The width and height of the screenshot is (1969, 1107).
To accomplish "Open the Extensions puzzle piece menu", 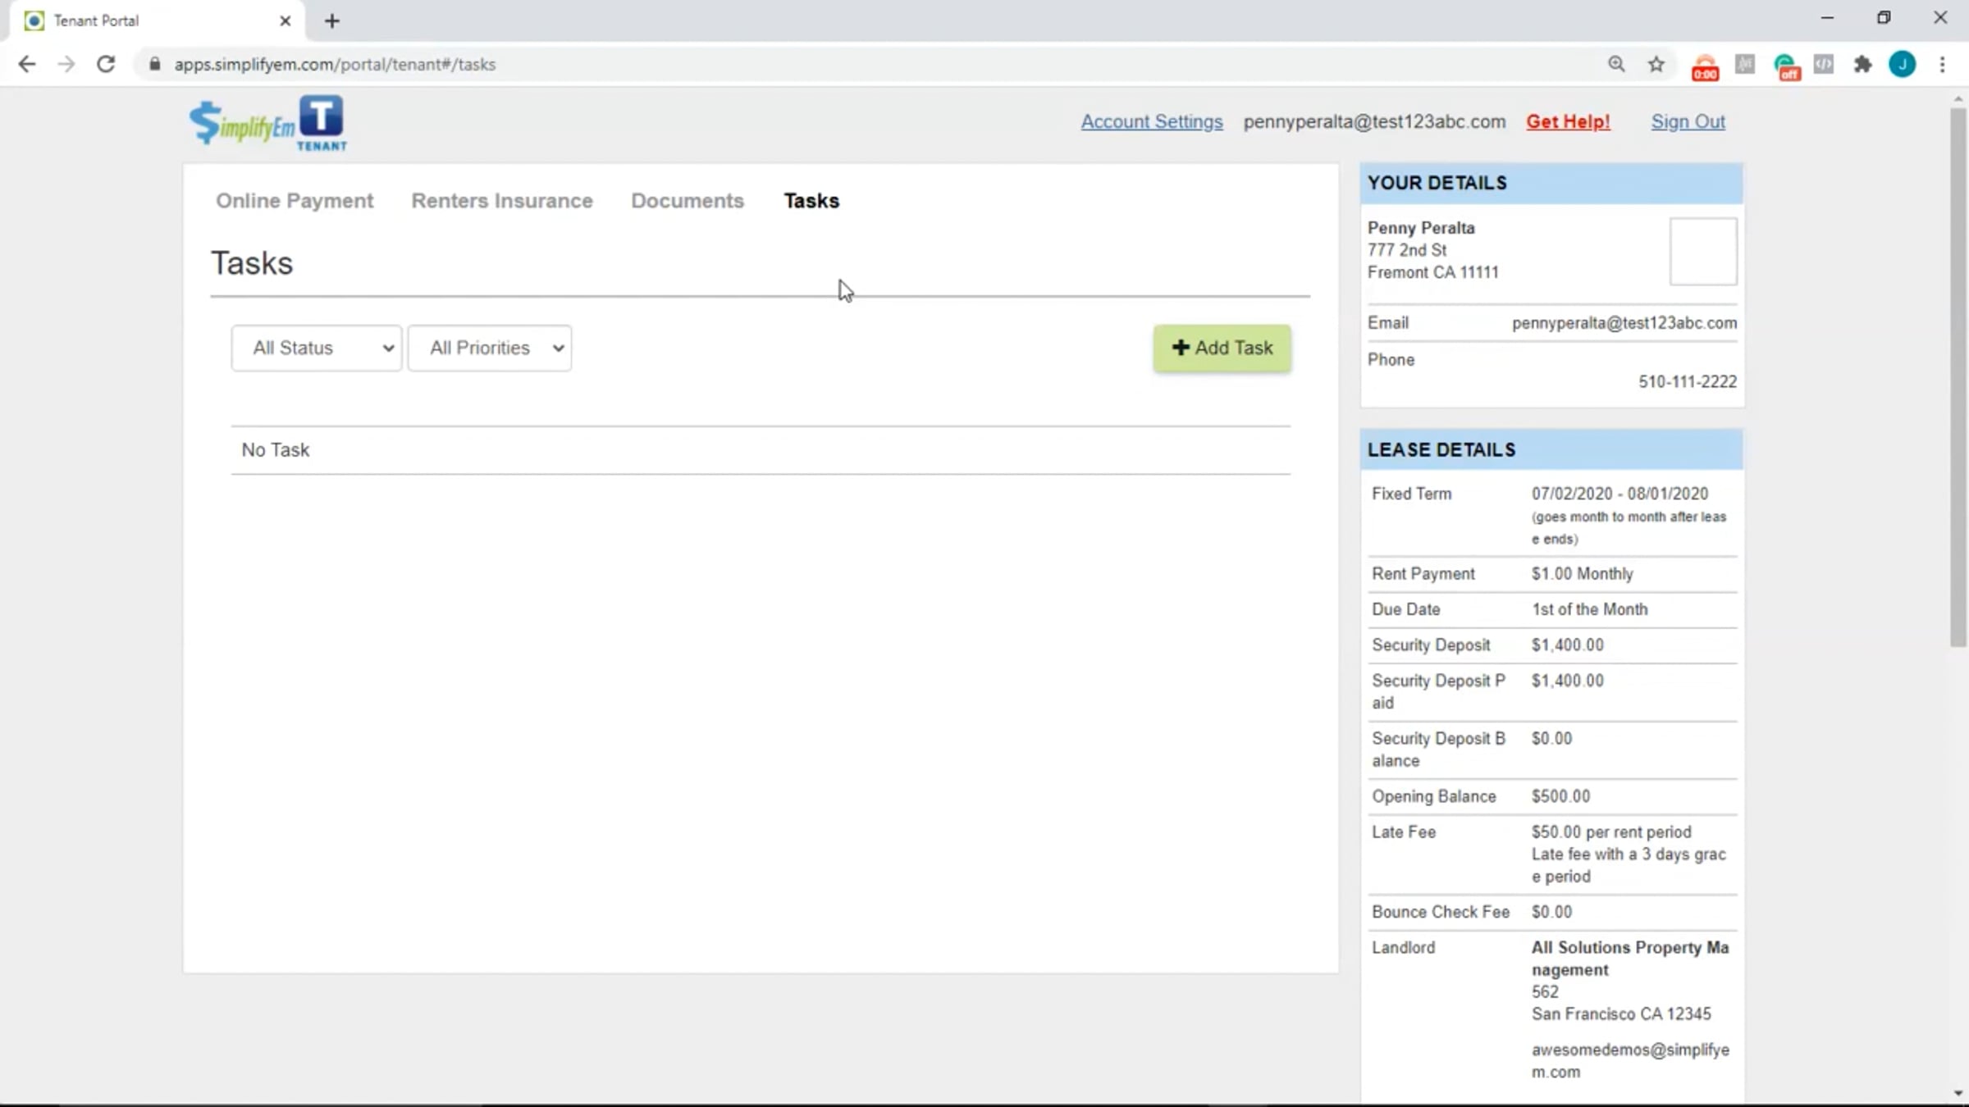I will click(1863, 64).
